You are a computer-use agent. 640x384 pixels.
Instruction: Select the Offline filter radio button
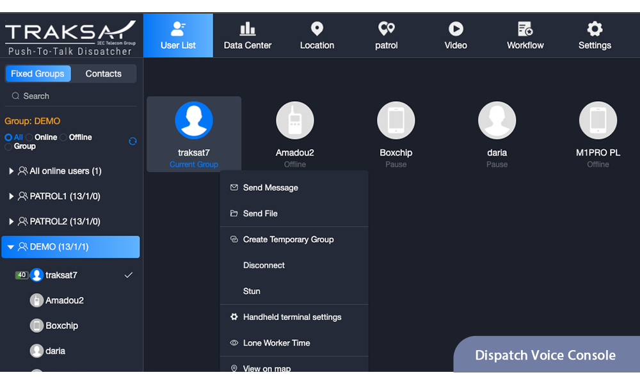tap(64, 138)
